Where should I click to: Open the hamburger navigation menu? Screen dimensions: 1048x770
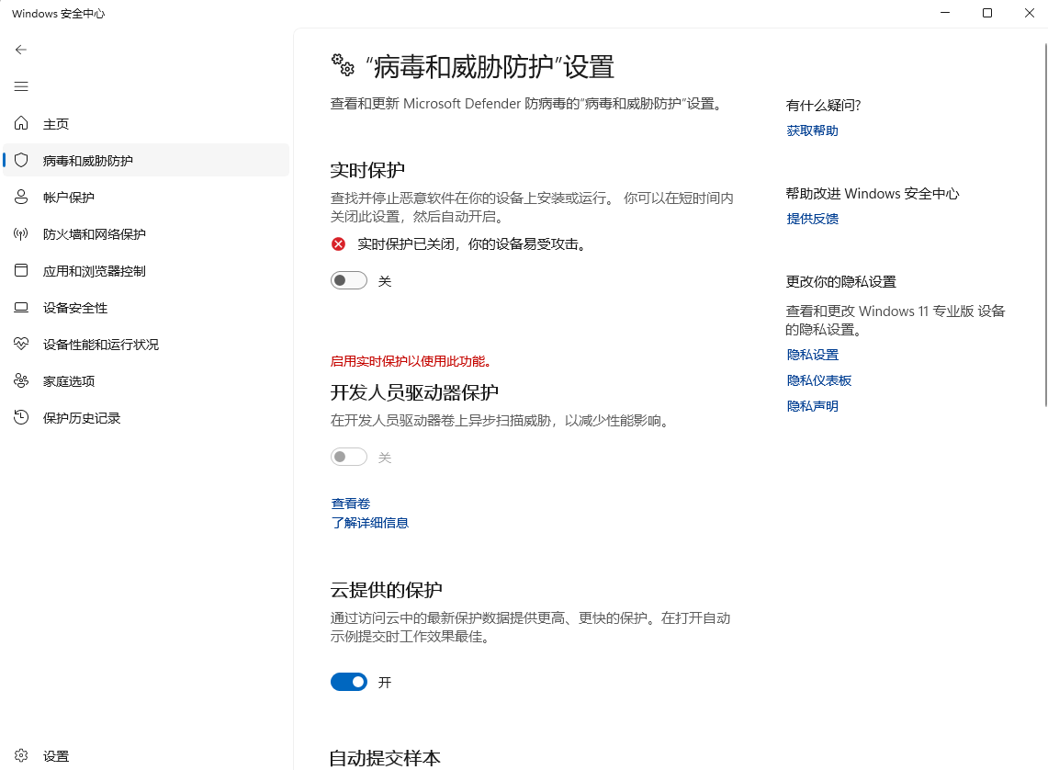[21, 86]
